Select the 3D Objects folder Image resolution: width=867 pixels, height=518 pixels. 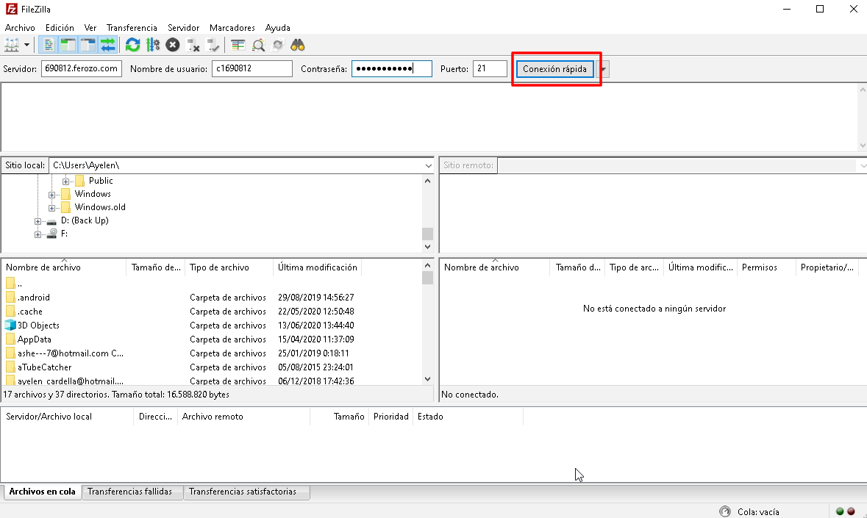pyautogui.click(x=38, y=325)
